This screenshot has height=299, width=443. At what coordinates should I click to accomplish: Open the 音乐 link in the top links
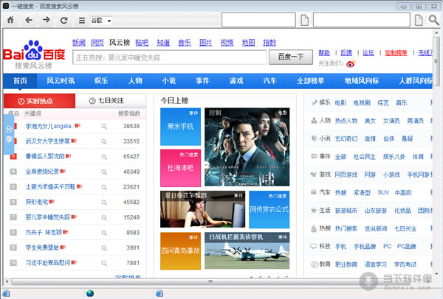185,43
